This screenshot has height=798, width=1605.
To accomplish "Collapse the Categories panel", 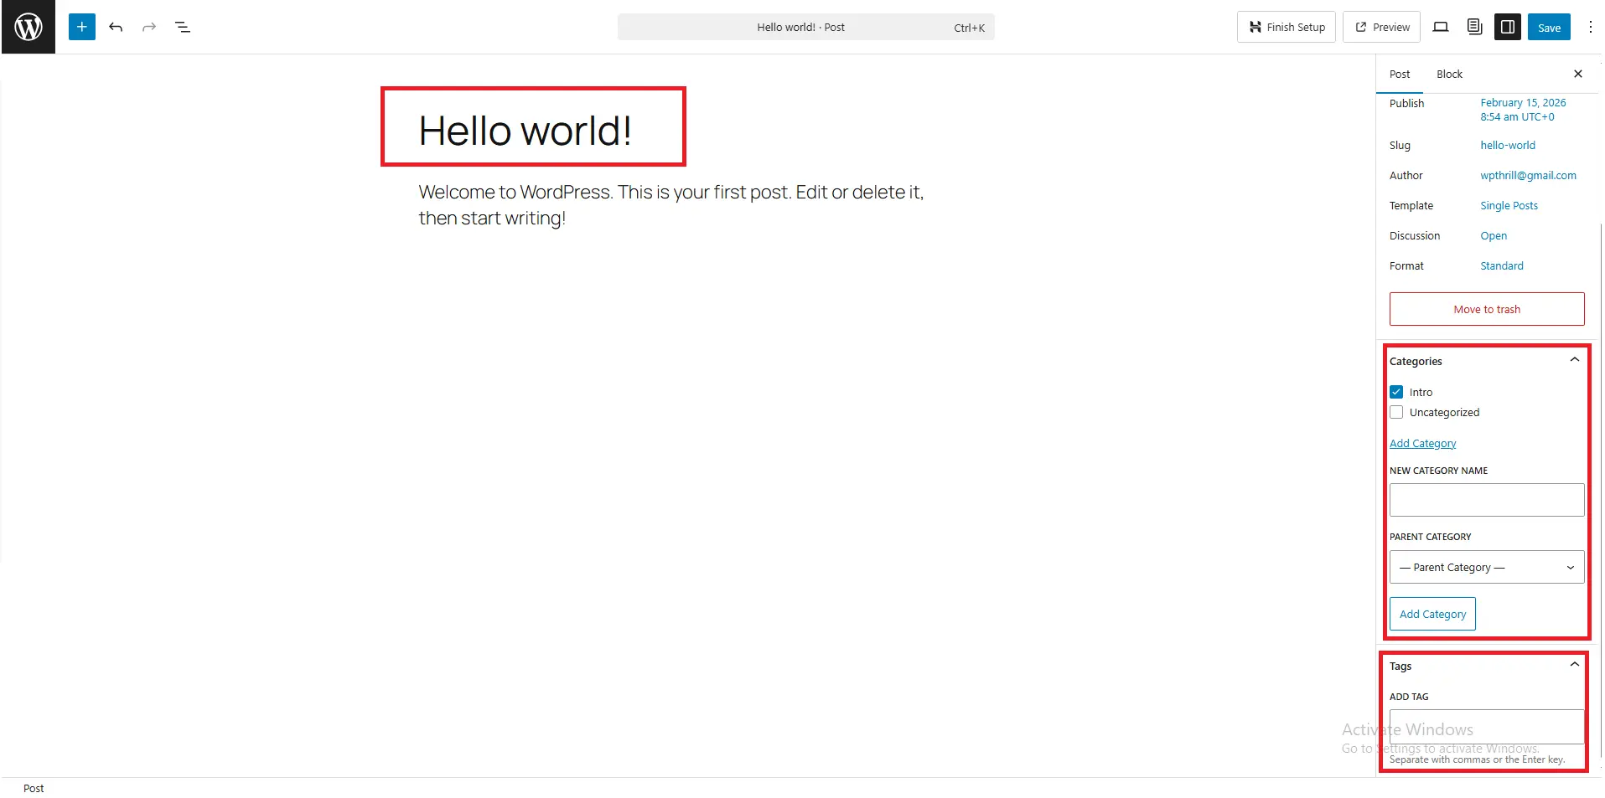I will (1574, 359).
